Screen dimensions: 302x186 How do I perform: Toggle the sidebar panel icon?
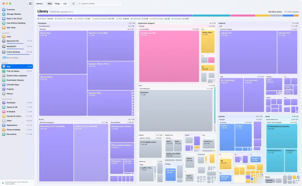click(x=31, y=3)
